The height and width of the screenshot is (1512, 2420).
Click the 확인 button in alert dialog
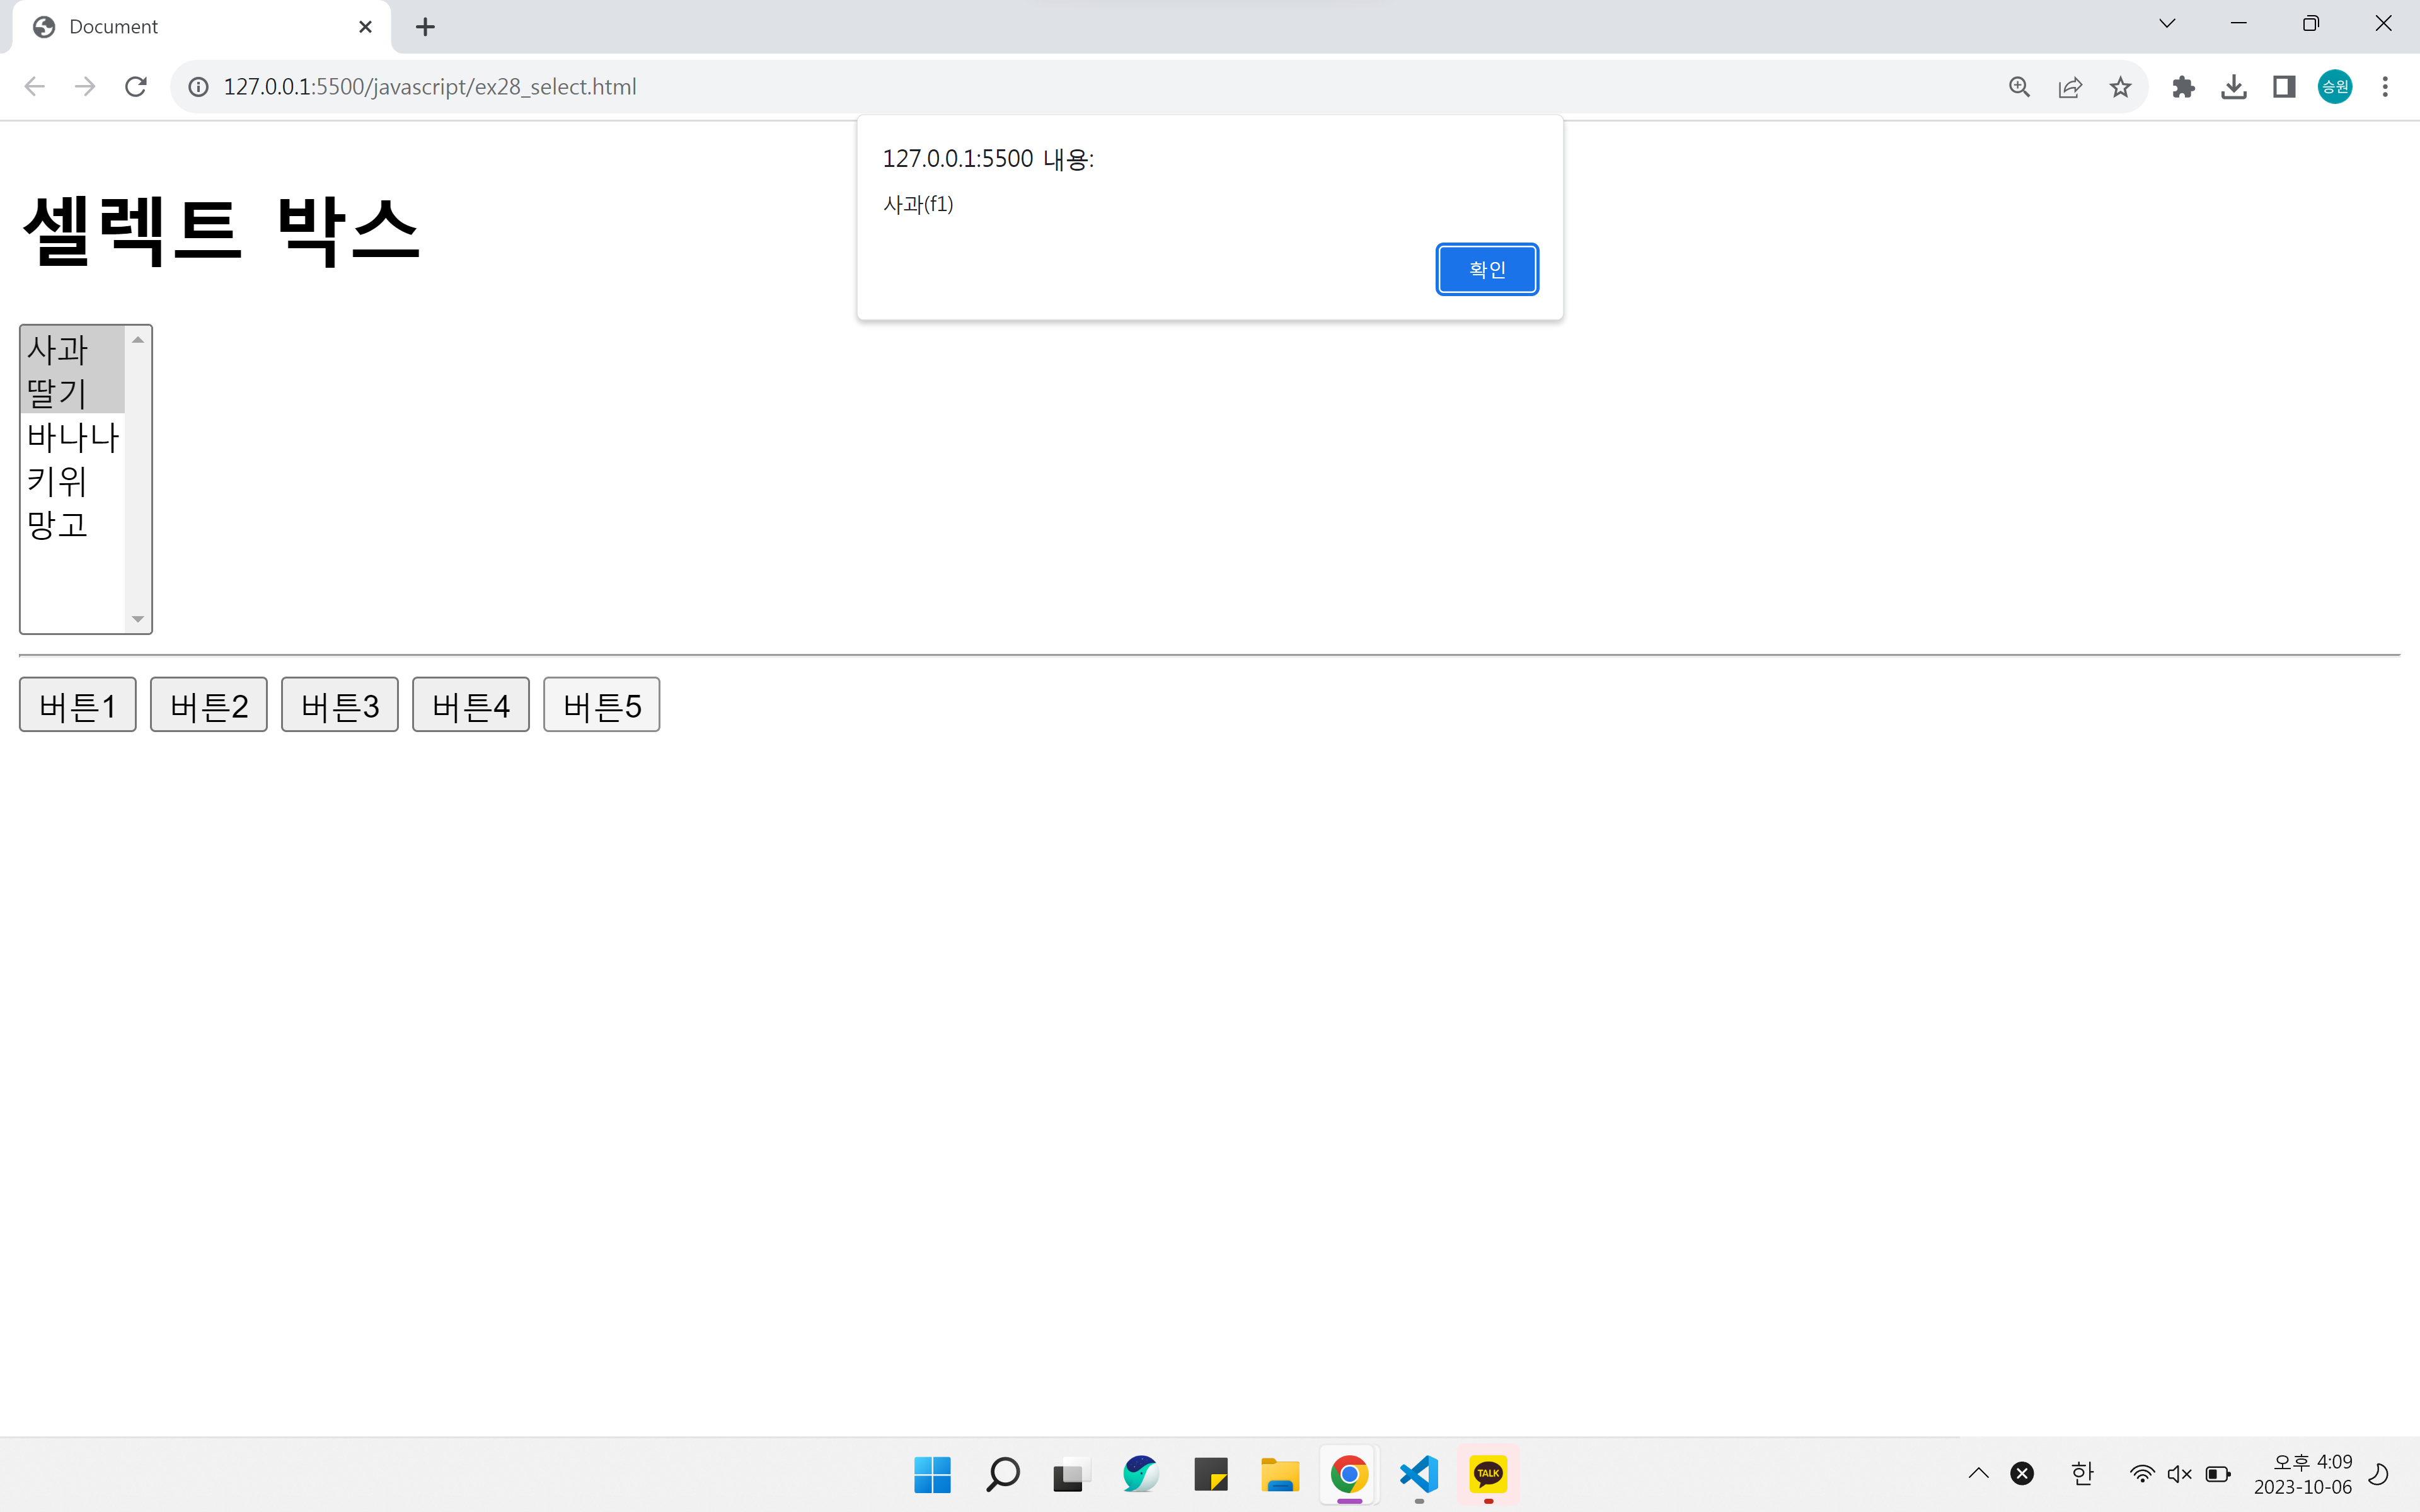click(1486, 269)
